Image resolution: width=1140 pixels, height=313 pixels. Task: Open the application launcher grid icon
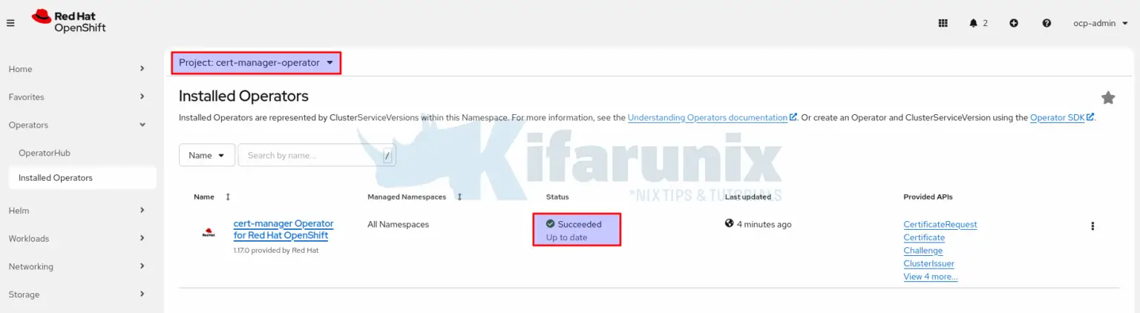943,23
